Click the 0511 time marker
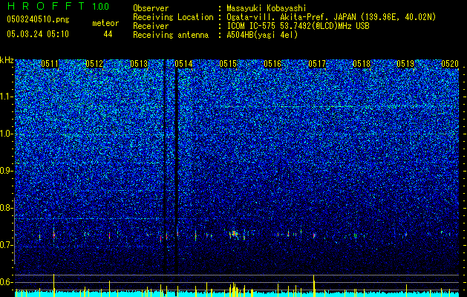 coord(50,64)
